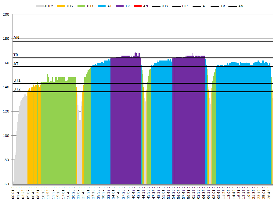Click the 200 value on the vertical axis

click(x=6, y=14)
